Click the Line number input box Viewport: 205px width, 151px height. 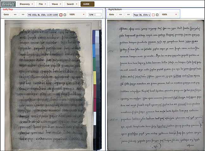98,15
